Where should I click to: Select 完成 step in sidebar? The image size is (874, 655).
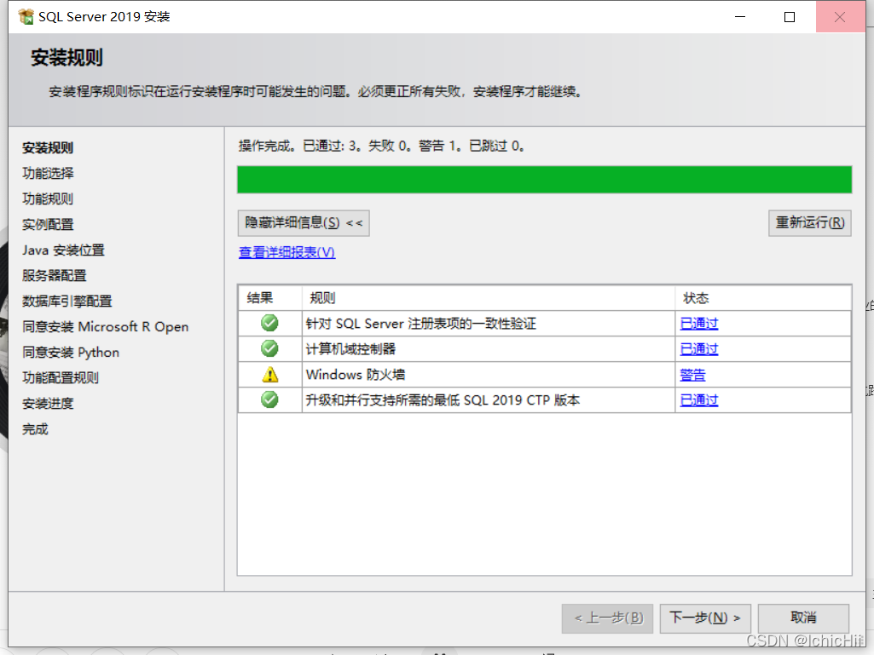[x=35, y=429]
